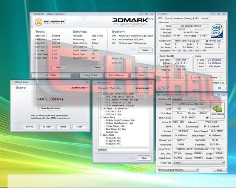
Task: Select the GT3 - Troll's Lair row
Action: click(x=118, y=103)
